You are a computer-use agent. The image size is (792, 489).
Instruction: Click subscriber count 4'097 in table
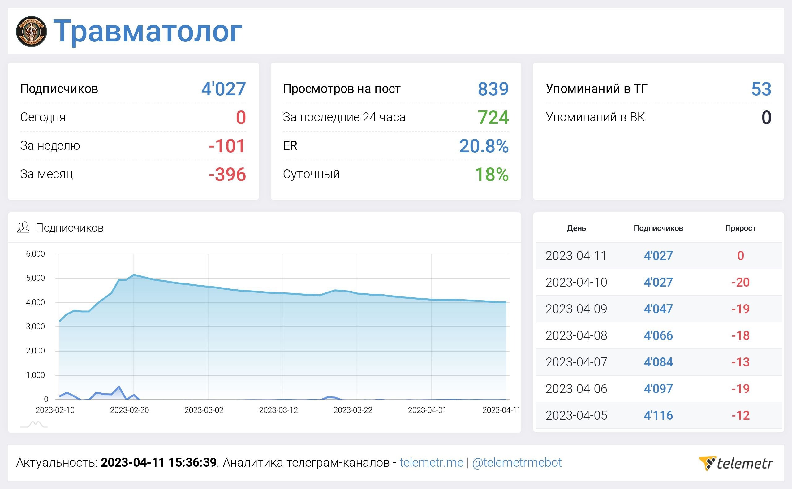658,388
